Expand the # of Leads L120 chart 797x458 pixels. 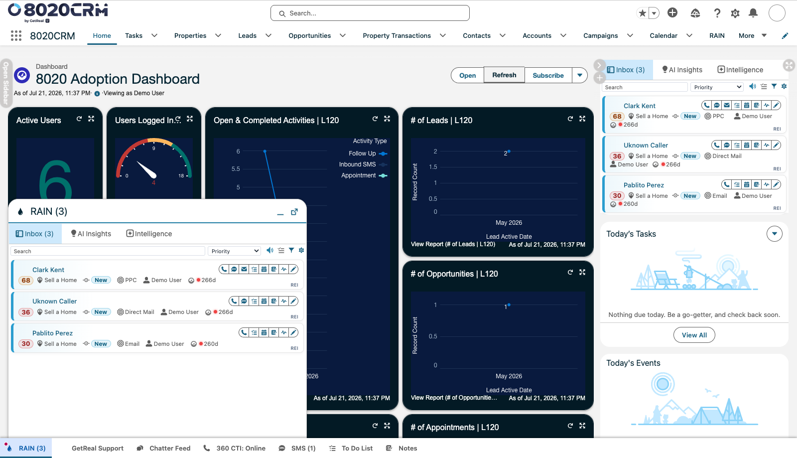tap(582, 119)
